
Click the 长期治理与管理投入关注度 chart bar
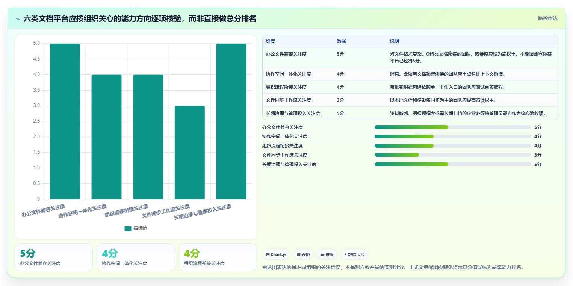tap(231, 121)
